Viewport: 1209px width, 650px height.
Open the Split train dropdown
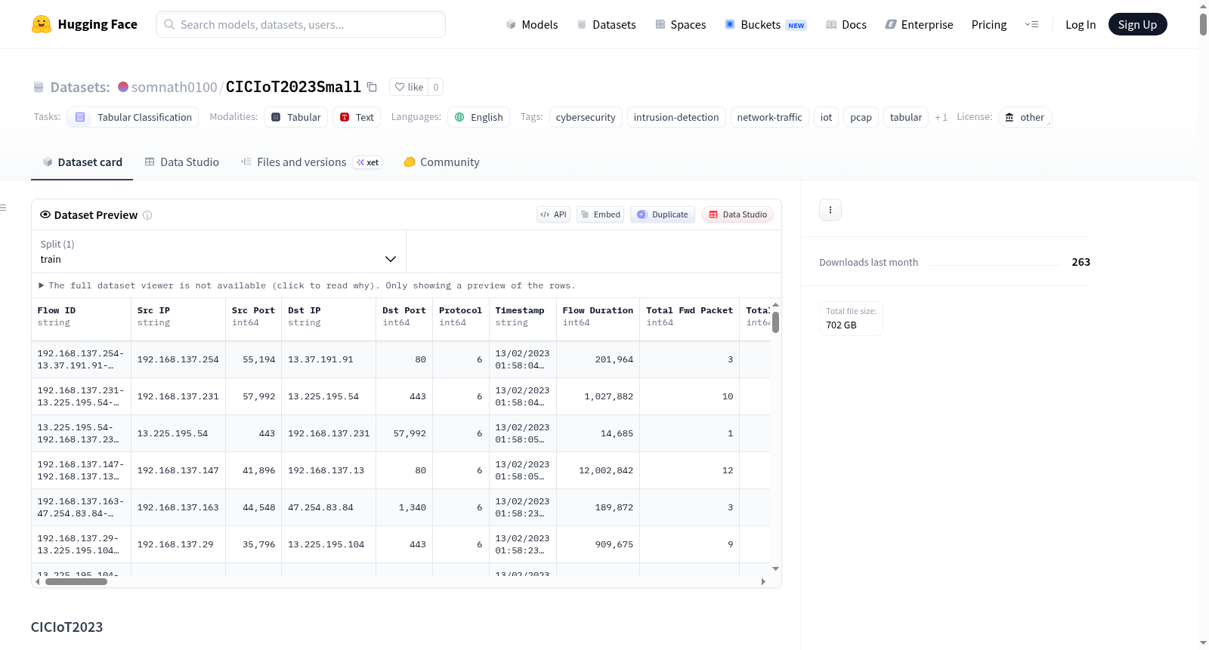tap(219, 251)
